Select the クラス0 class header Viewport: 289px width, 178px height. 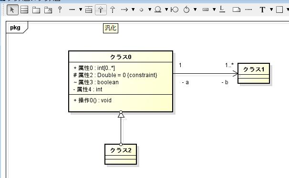(x=121, y=57)
